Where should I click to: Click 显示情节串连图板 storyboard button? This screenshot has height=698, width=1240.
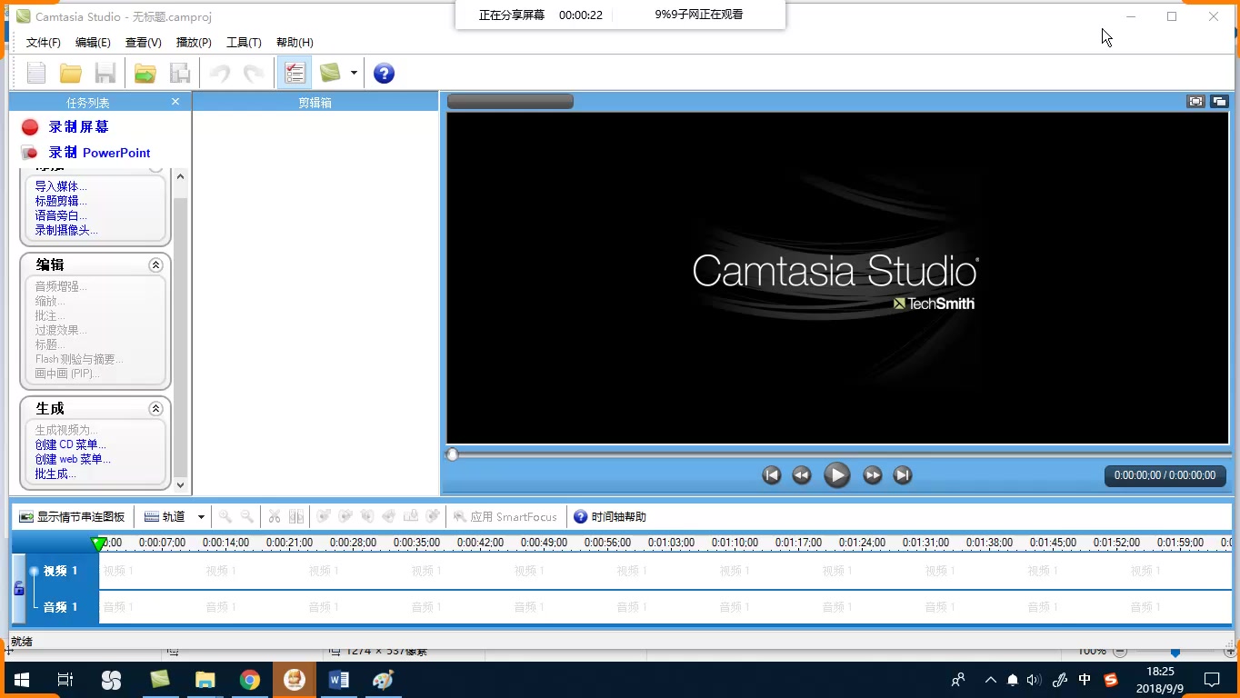(72, 517)
